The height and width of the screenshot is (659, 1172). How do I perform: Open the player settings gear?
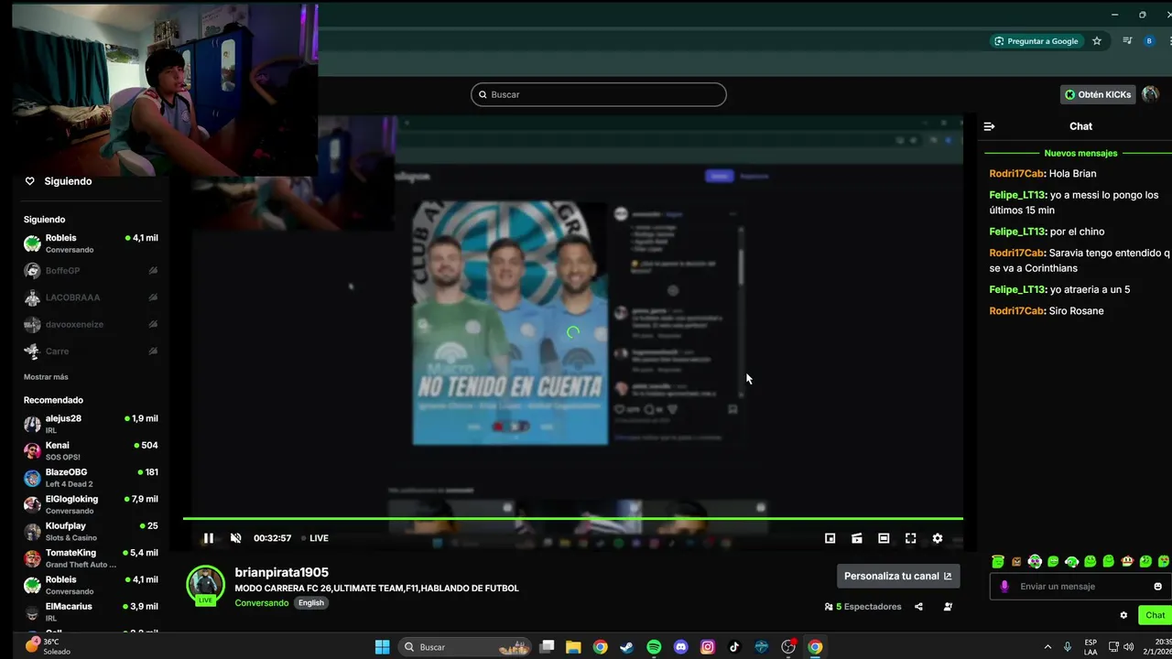[x=938, y=538]
